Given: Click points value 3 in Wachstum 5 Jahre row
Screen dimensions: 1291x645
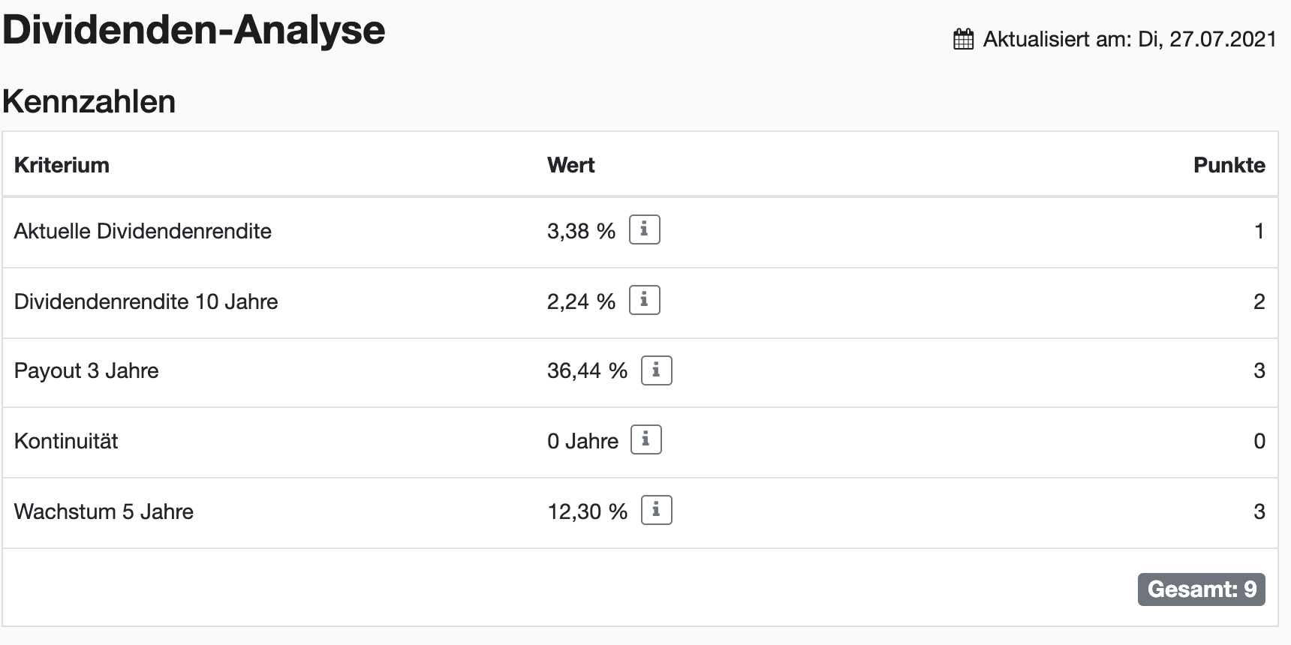Looking at the screenshot, I should point(1259,511).
